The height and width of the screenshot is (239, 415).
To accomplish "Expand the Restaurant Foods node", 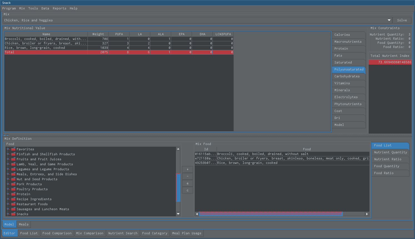I will pos(8,204).
